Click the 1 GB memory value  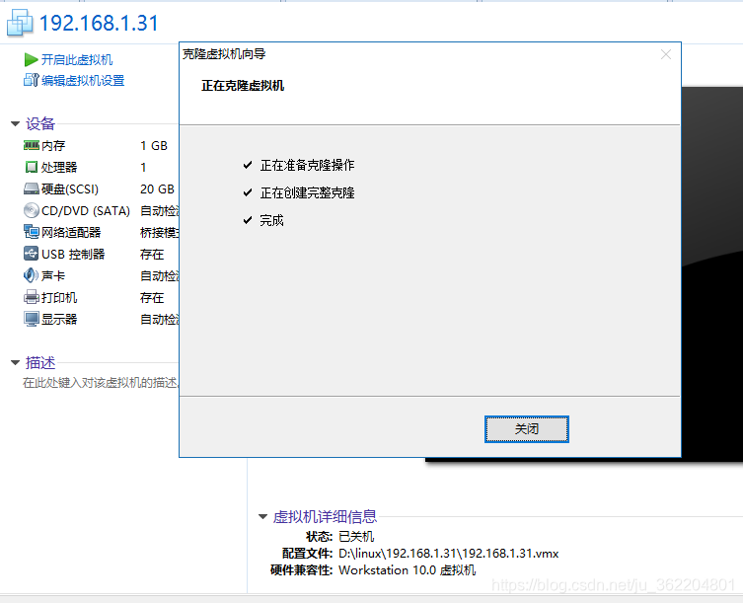(154, 145)
